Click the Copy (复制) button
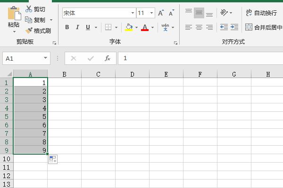Viewport: 283px width, 188px height. [36, 20]
